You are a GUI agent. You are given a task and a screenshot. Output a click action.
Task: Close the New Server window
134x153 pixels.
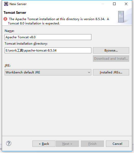click(126, 4)
